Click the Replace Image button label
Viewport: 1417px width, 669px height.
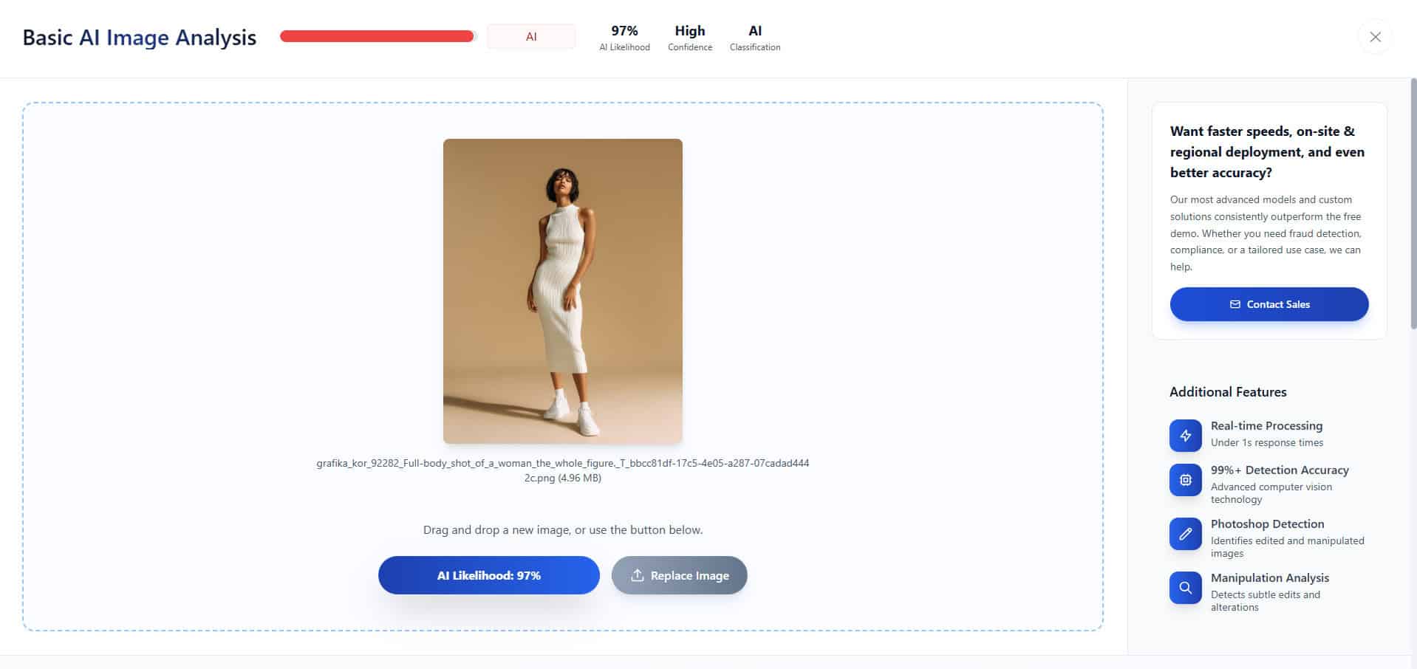689,576
